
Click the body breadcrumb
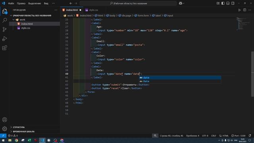[112, 15]
